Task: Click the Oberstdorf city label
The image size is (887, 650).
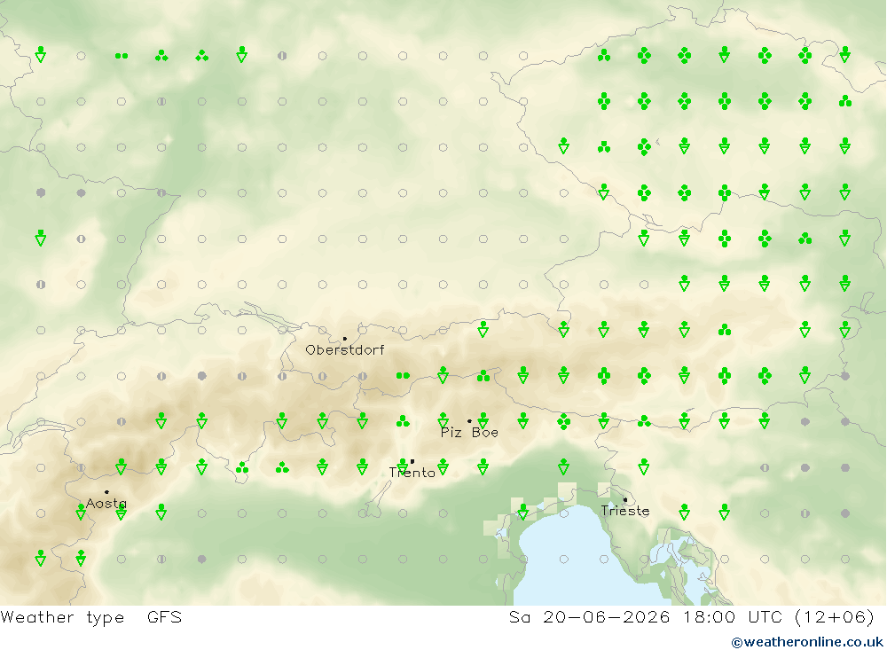Action: (344, 350)
